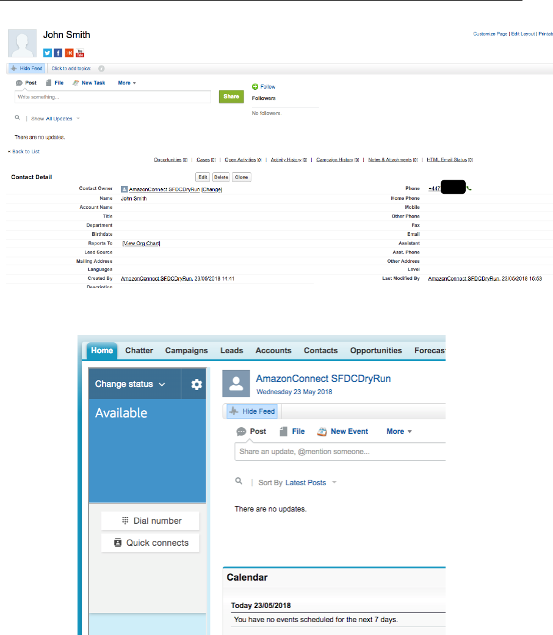Click the green Share button
The height and width of the screenshot is (635, 553).
(x=231, y=97)
